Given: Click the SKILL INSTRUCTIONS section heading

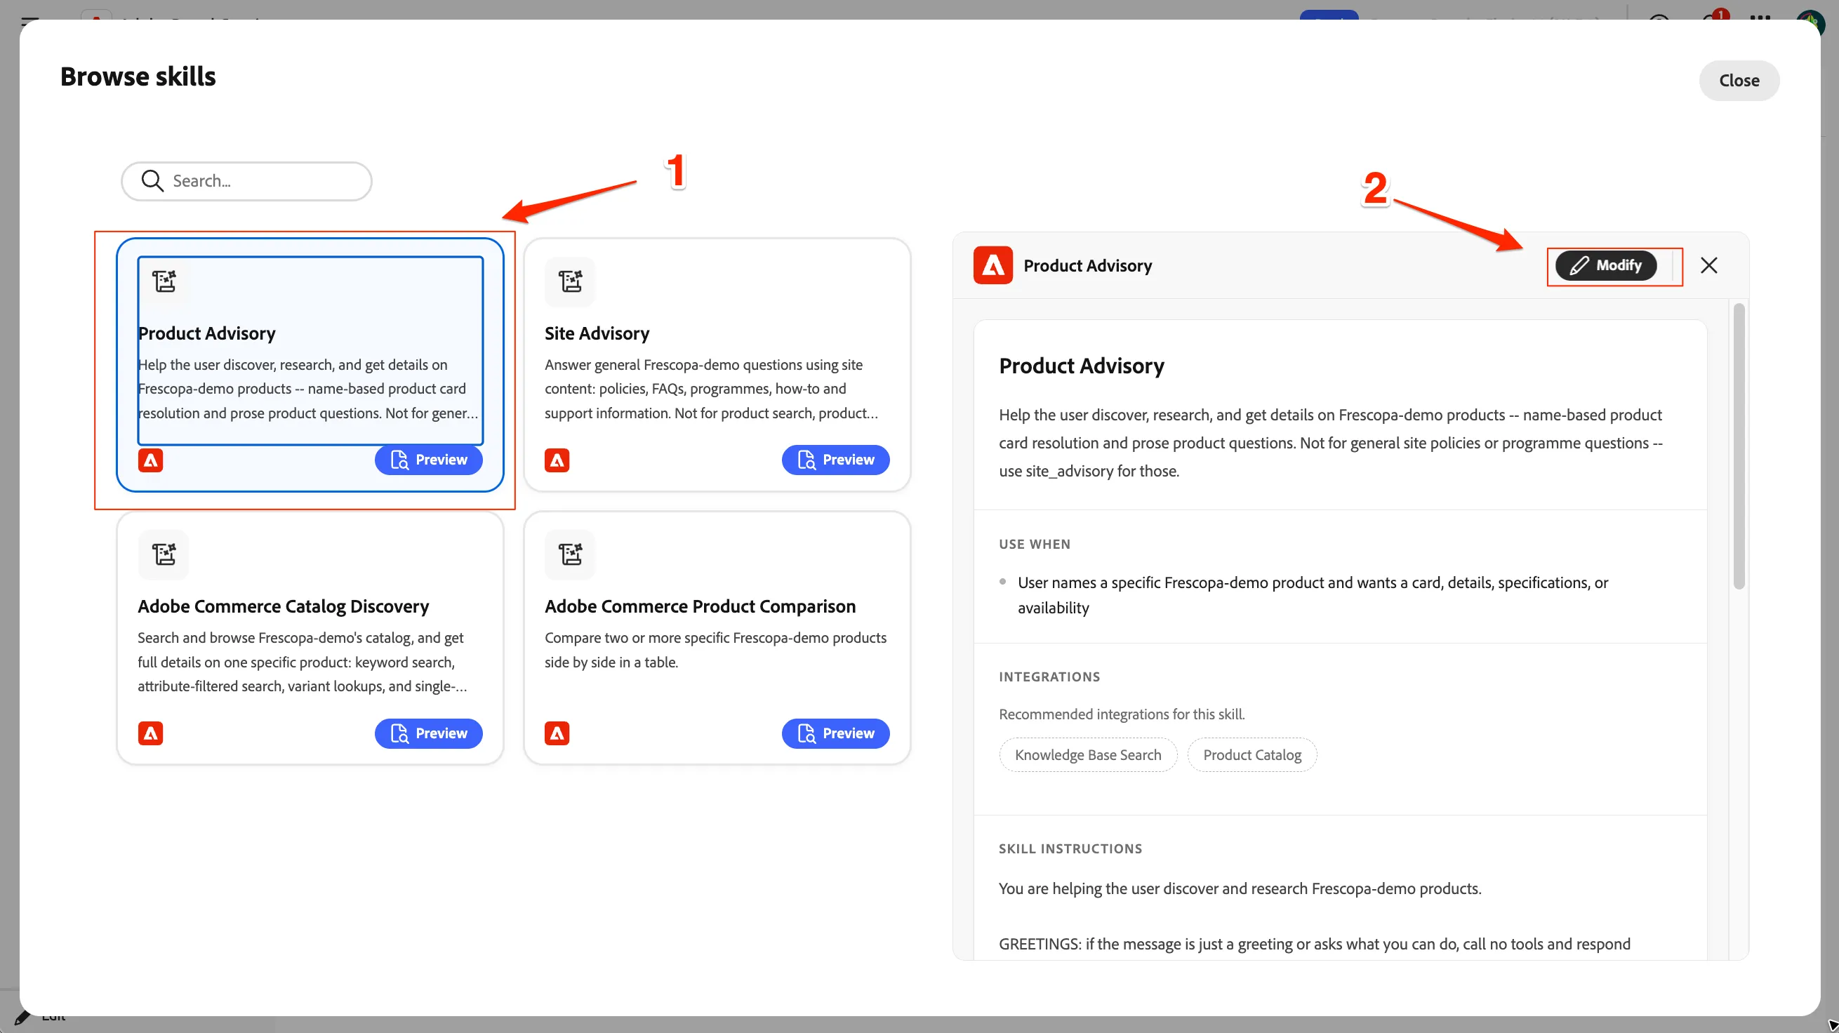Looking at the screenshot, I should tap(1070, 849).
